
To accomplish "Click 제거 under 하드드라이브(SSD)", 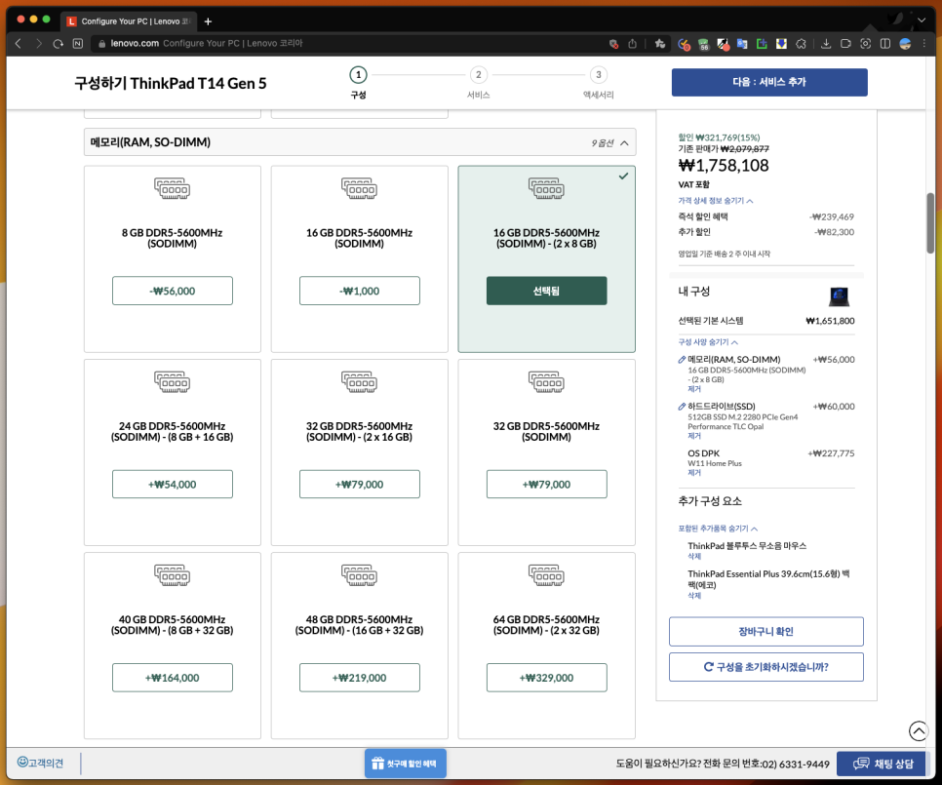I will point(694,436).
